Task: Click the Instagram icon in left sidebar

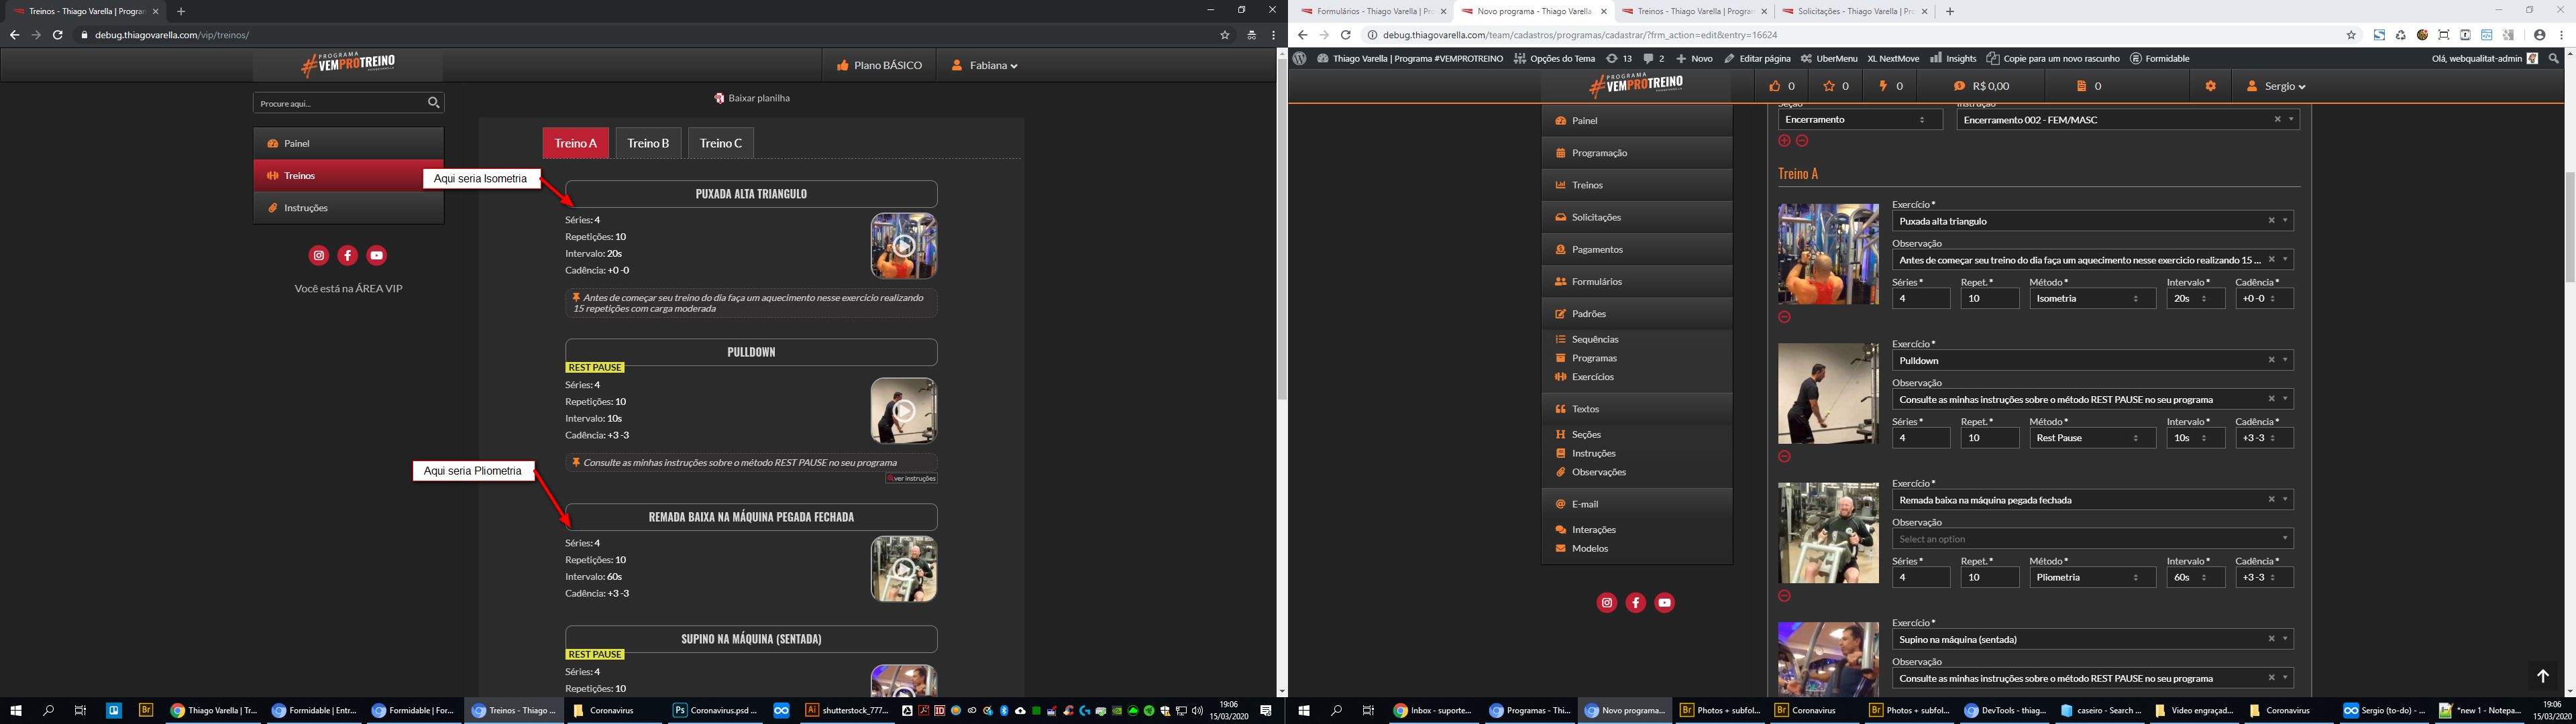Action: coord(318,255)
